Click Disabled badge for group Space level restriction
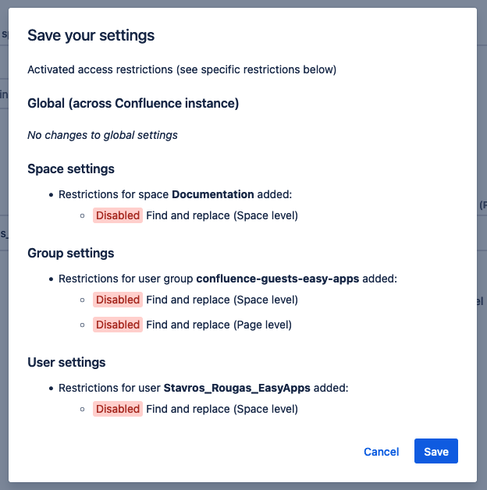Viewport: 487px width, 490px height. [x=118, y=300]
